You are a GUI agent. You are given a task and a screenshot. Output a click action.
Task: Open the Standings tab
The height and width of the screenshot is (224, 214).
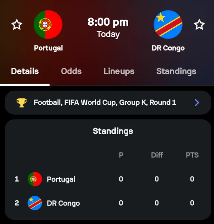176,71
